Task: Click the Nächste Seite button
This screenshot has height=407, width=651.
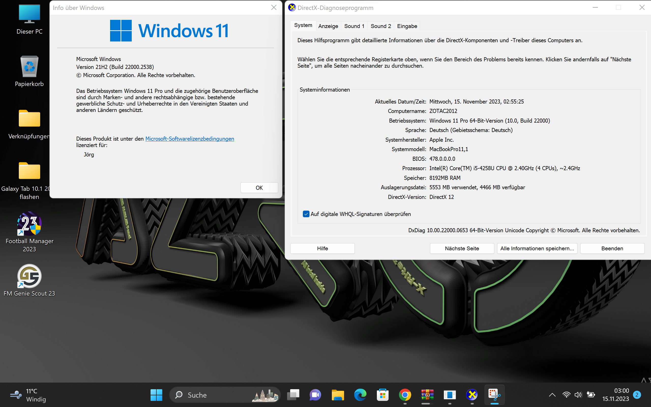Action: 462,249
